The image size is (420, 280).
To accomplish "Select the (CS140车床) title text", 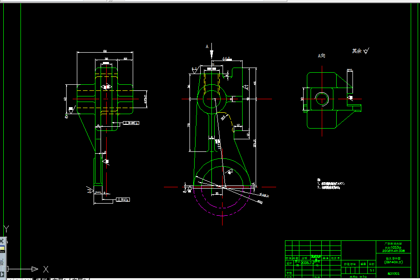I will pyautogui.click(x=393, y=262).
